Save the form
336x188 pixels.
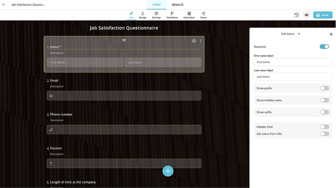323,15
